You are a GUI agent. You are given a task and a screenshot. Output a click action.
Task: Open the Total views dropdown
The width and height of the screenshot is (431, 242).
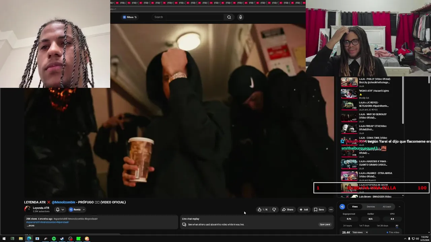tap(360, 232)
